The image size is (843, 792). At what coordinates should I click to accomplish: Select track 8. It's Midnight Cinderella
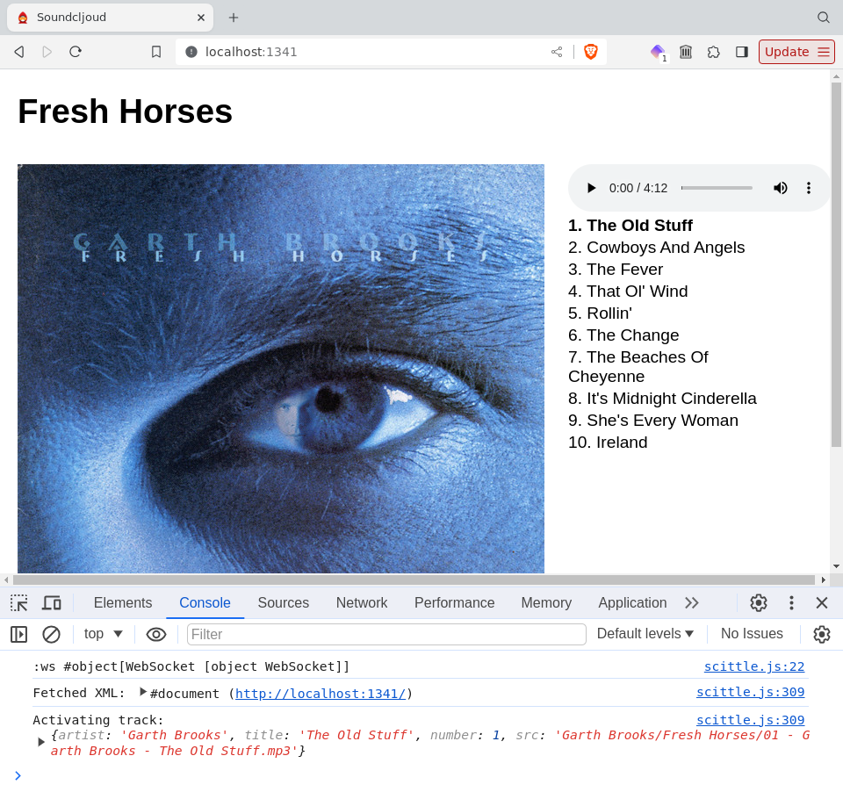tap(662, 399)
